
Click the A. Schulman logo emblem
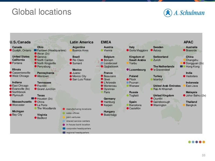[x=168, y=13]
